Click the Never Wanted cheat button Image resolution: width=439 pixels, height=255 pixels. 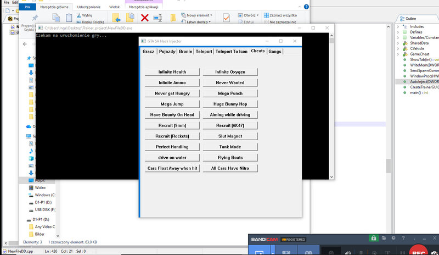point(230,82)
